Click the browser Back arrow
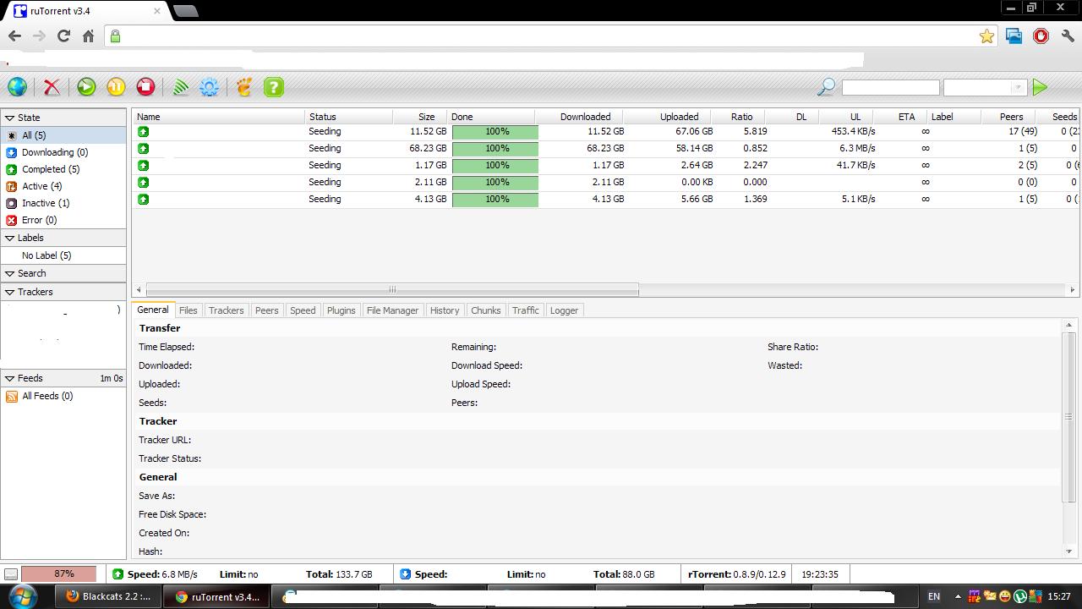This screenshot has width=1082, height=609. 14,36
